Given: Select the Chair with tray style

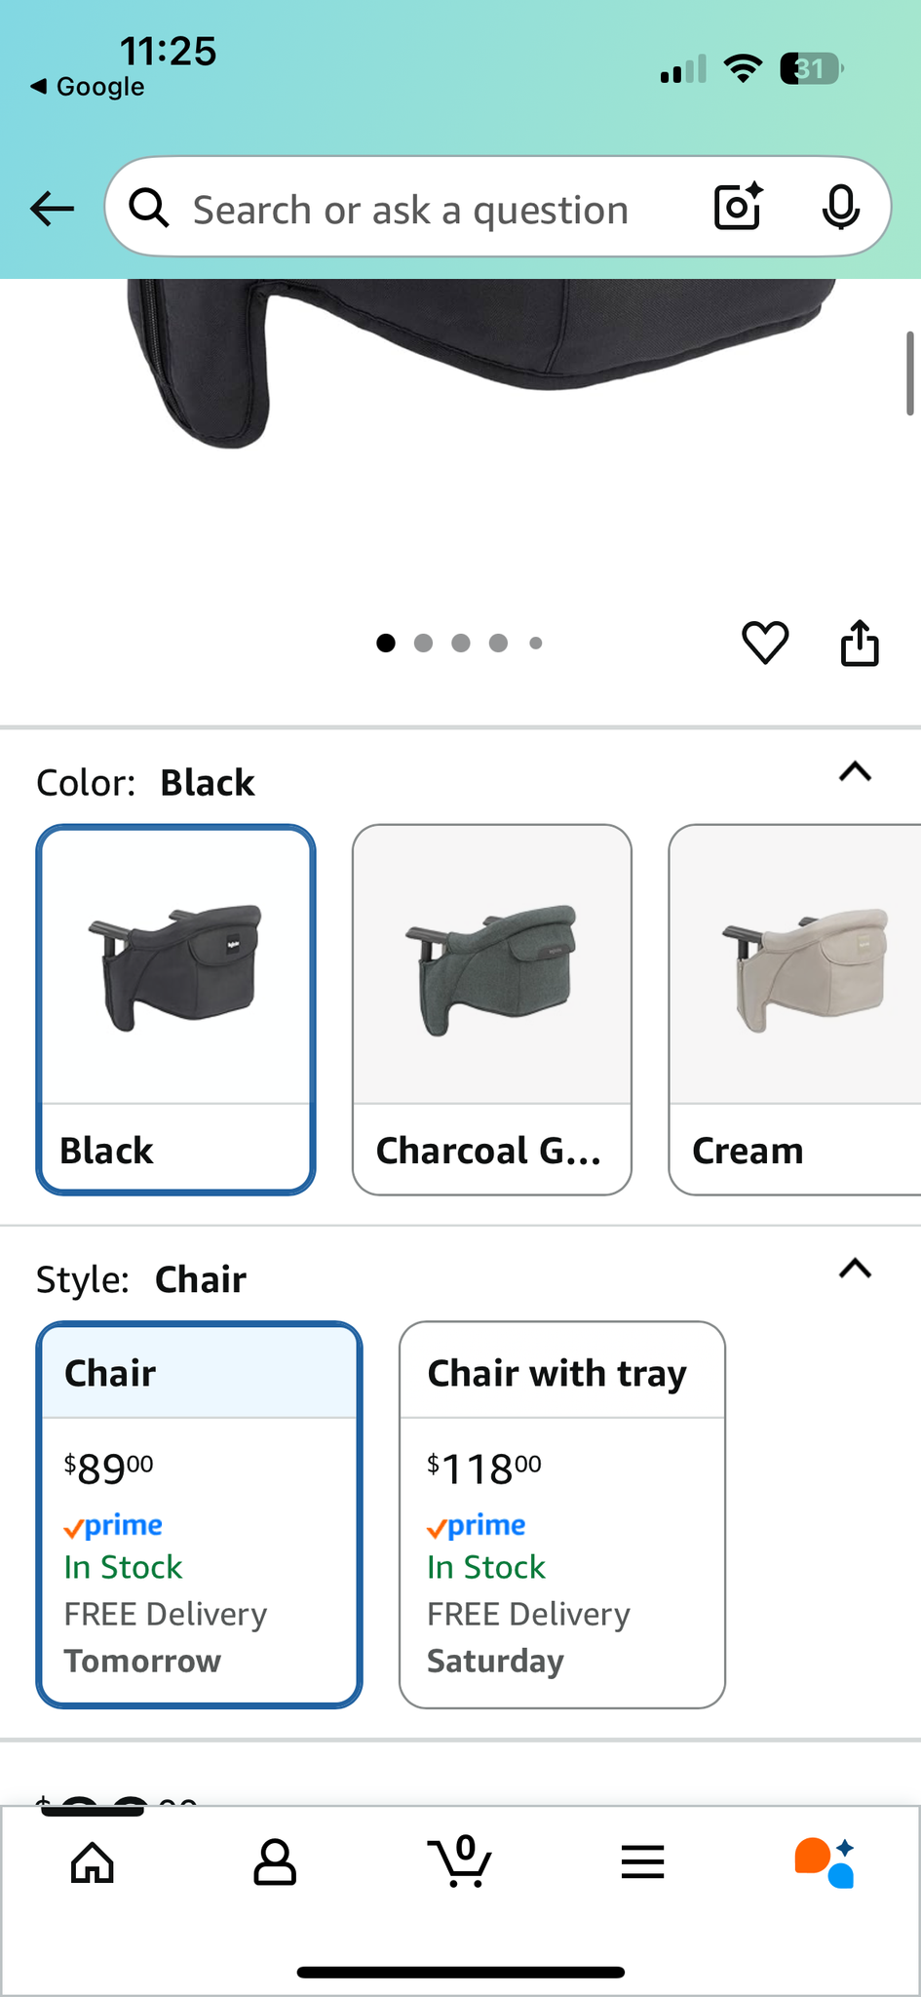Looking at the screenshot, I should click(x=562, y=1514).
